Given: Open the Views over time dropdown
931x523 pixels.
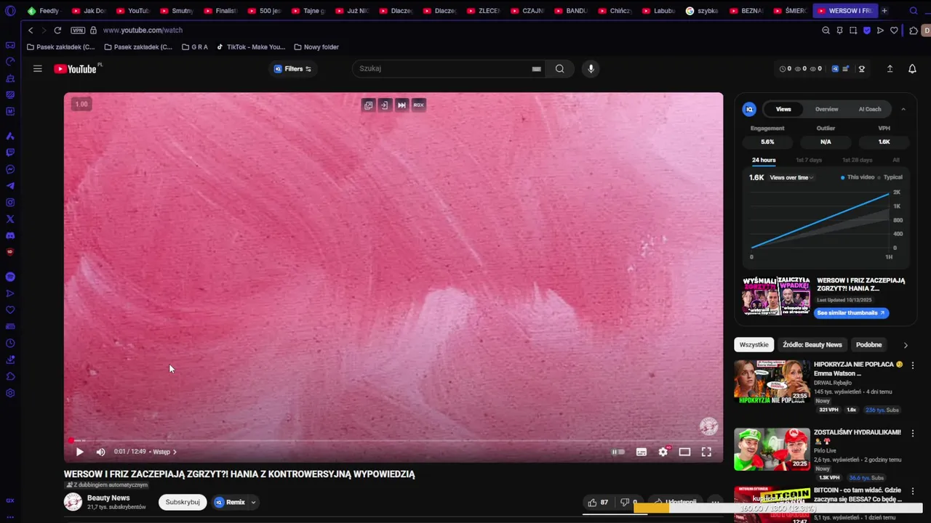Looking at the screenshot, I should (x=791, y=177).
